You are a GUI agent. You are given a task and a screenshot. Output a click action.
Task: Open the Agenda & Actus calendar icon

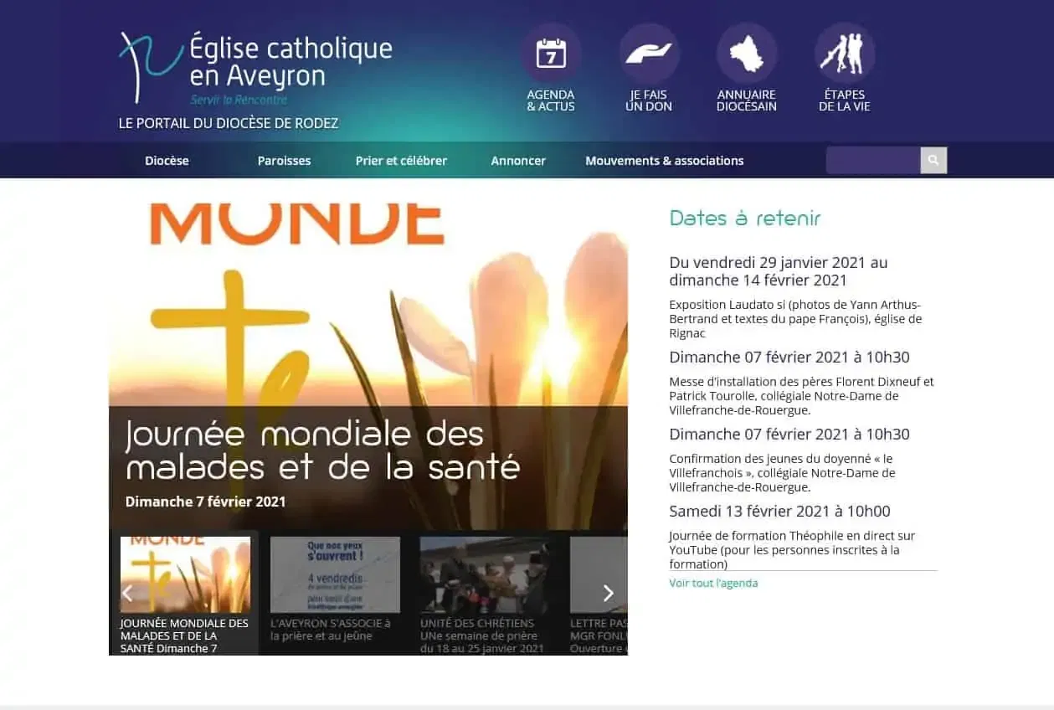click(x=551, y=52)
